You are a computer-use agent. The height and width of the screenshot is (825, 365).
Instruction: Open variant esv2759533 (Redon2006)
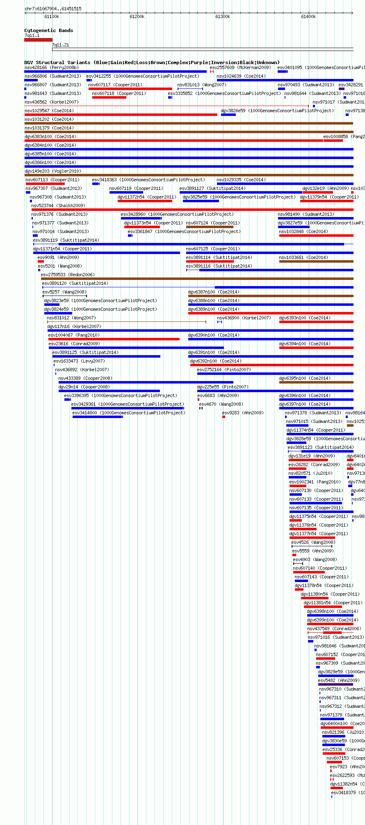(68, 275)
